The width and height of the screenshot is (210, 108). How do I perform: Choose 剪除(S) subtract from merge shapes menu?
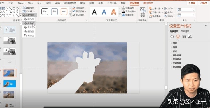tap(29, 36)
